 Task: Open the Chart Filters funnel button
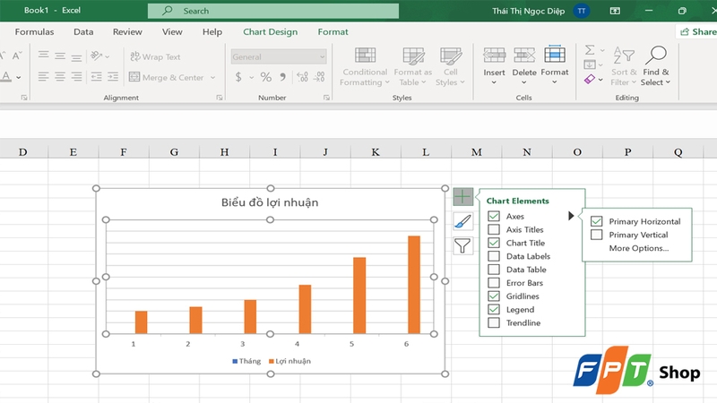tap(462, 246)
